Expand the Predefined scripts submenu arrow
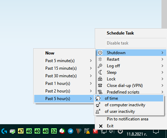The width and height of the screenshot is (167, 138). pyautogui.click(x=163, y=92)
